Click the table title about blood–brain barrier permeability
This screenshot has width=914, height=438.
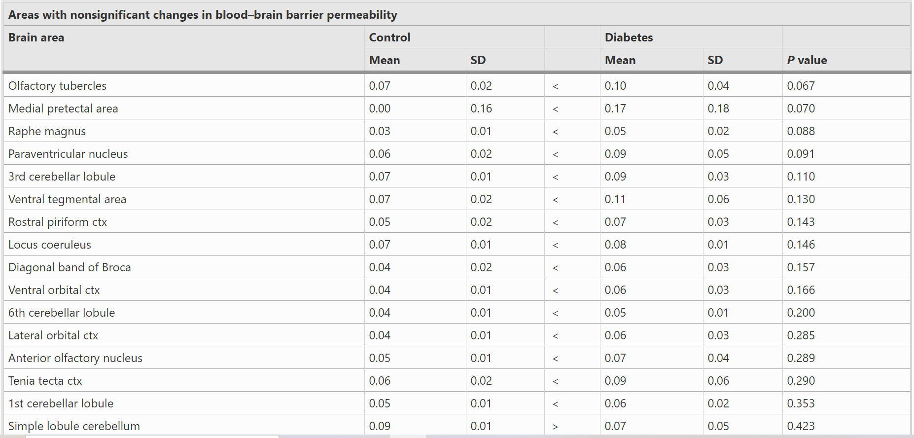click(203, 15)
